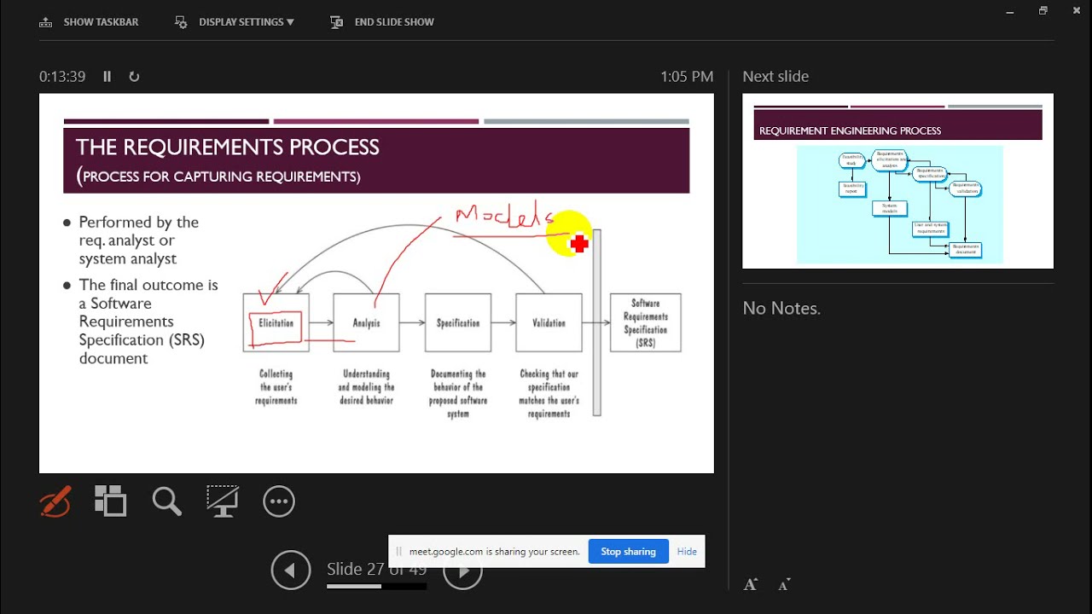
Task: Open the See all slides grid
Action: point(111,501)
